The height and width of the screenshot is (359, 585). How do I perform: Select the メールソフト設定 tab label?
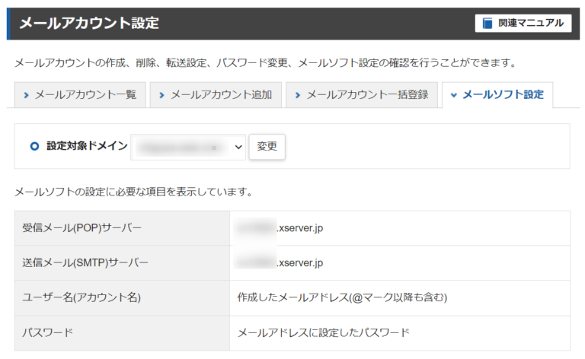[x=503, y=95]
